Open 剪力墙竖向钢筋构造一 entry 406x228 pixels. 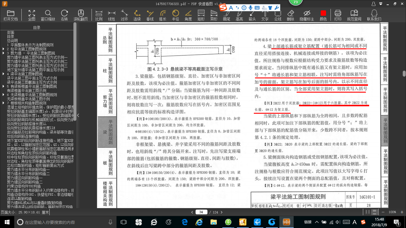25,178
